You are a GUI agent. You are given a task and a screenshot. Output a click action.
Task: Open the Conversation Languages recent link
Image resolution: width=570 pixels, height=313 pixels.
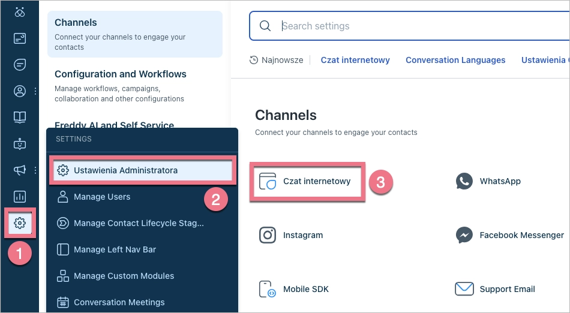[x=455, y=60]
